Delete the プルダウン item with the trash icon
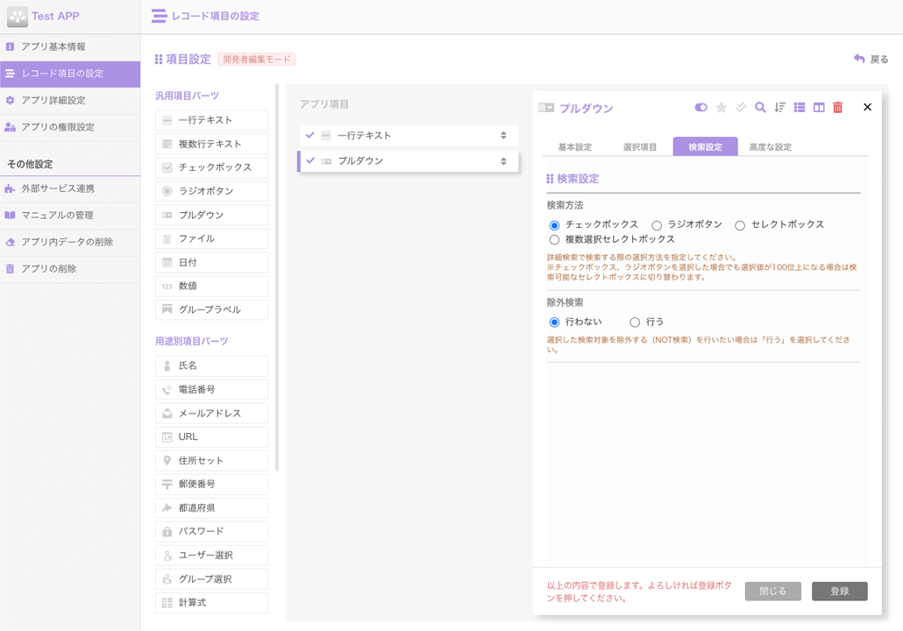903x631 pixels. point(838,108)
